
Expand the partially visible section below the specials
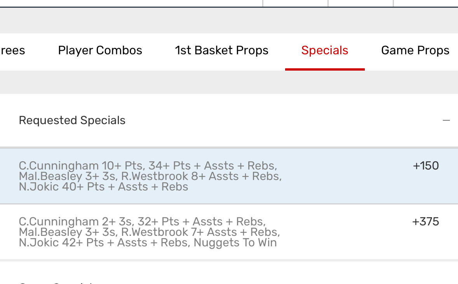[54, 281]
